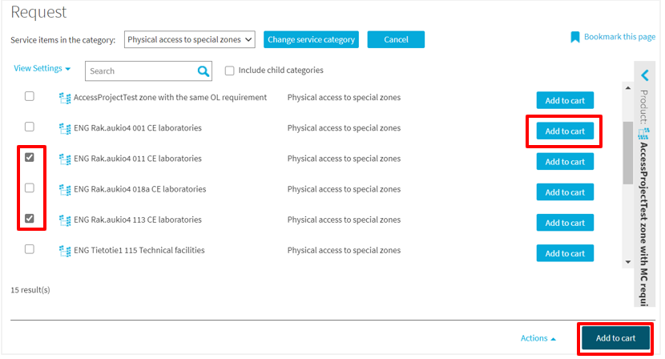The width and height of the screenshot is (665, 359).
Task: Click the bottom Add to cart button
Action: pos(615,338)
